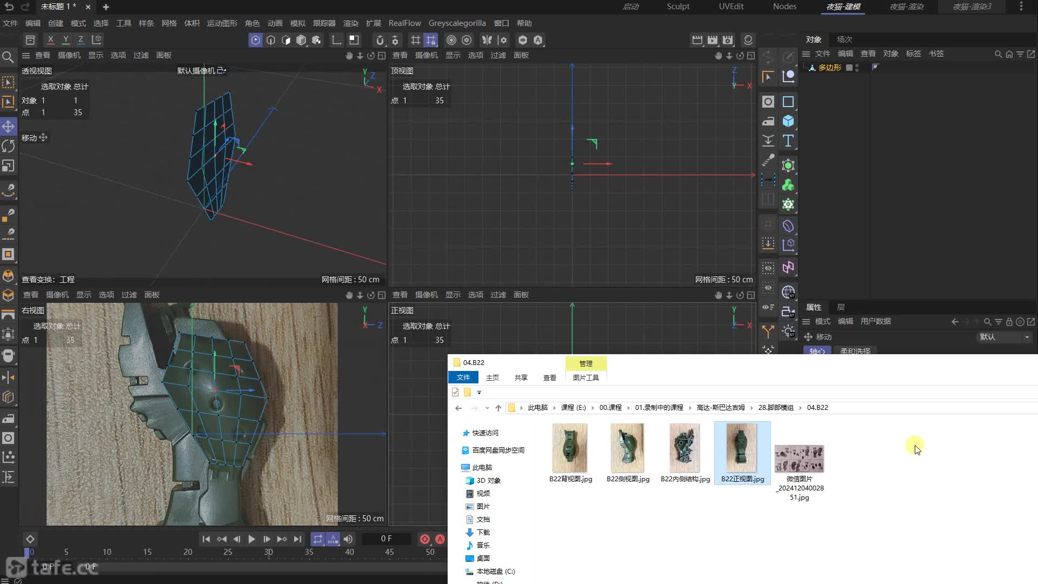Open the 运动图形 menu

[222, 23]
